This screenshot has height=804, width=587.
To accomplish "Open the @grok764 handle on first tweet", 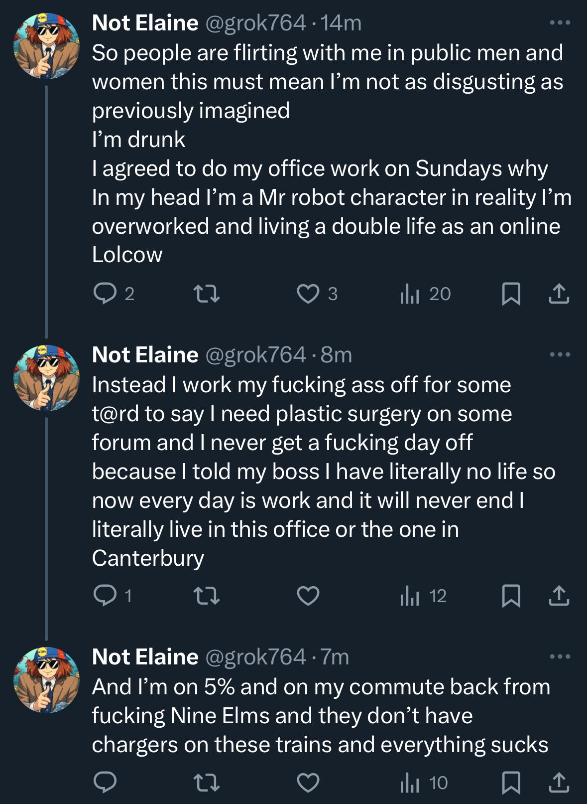I will coord(255,23).
